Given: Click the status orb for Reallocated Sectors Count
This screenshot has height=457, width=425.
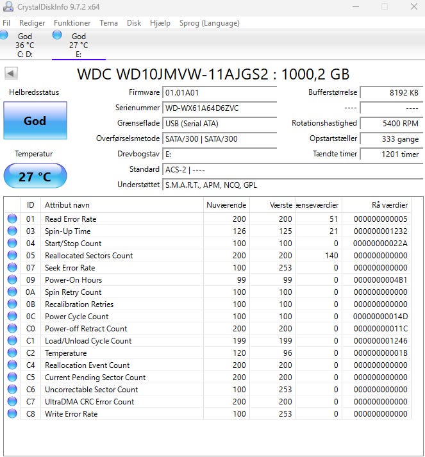Looking at the screenshot, I should [x=12, y=256].
